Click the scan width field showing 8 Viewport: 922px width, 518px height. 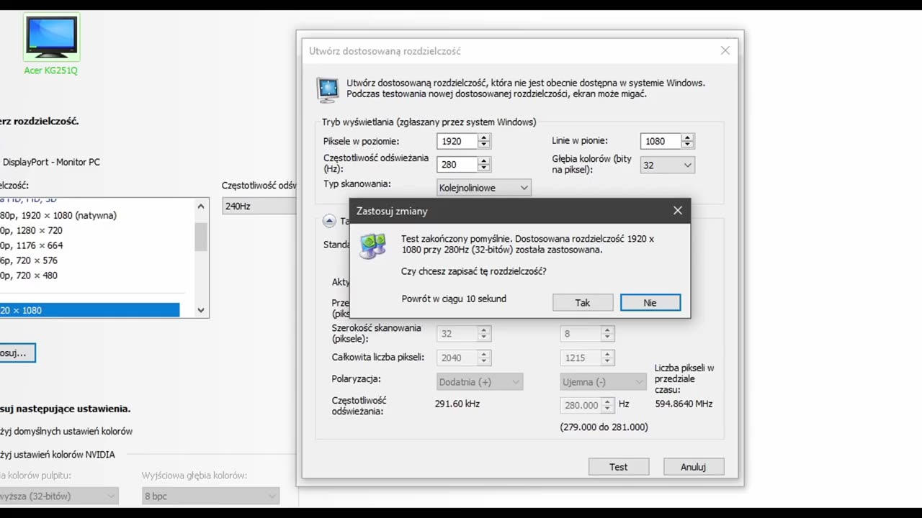pyautogui.click(x=581, y=334)
